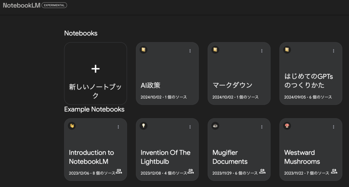Viewport: 349px width, 187px height.
Task: Open the マークダウン notebook title
Action: point(232,85)
